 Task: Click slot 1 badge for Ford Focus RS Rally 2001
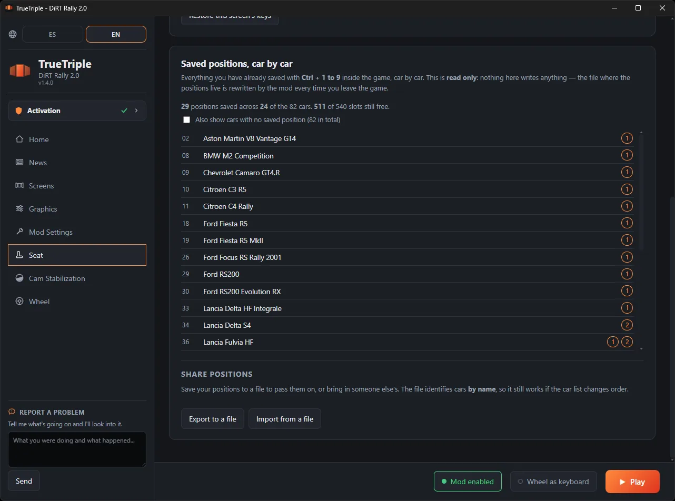coord(627,257)
